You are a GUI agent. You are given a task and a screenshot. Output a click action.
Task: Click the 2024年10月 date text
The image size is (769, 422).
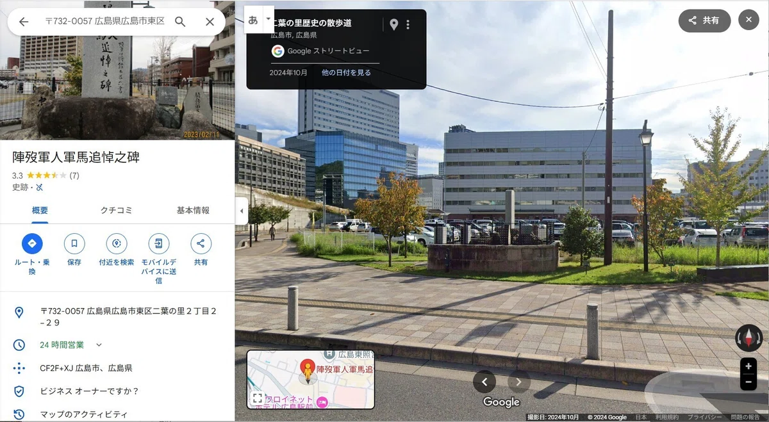[288, 73]
